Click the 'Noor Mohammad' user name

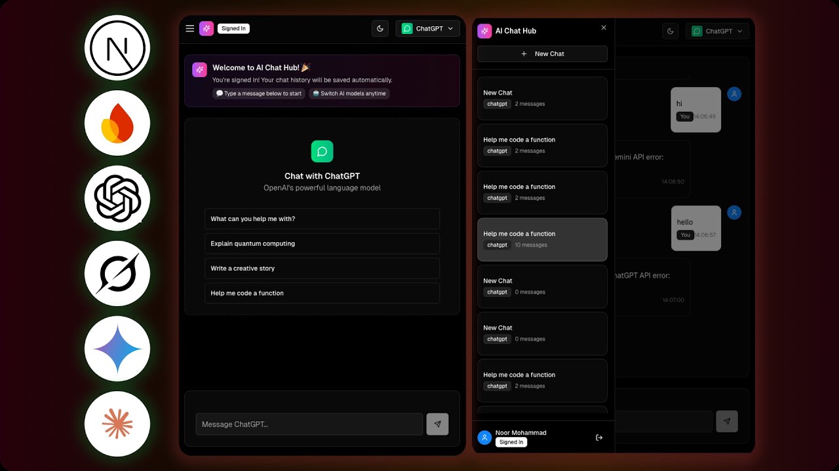pyautogui.click(x=520, y=432)
